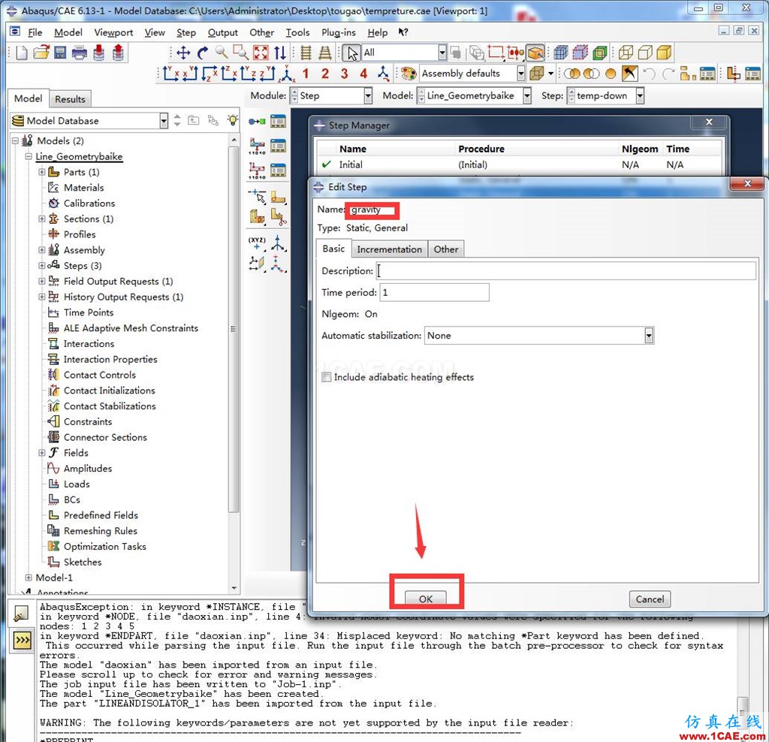Open the Viewport menu
Screen dimensions: 769x742
(113, 32)
